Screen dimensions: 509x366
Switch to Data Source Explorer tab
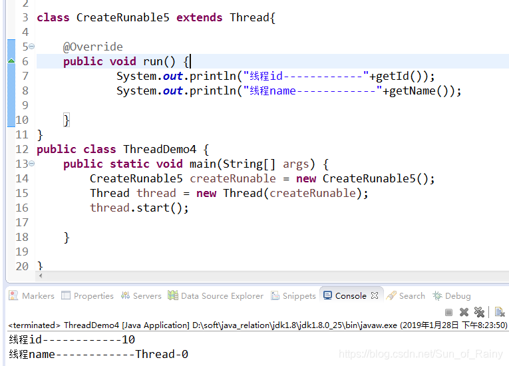tap(216, 296)
